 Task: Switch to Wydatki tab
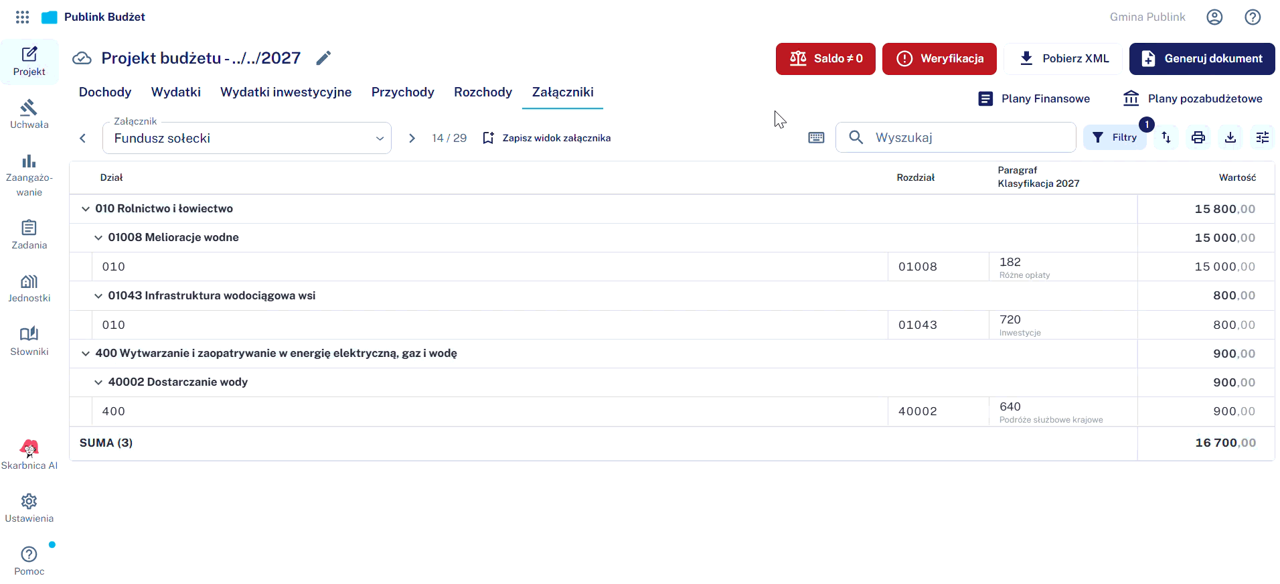click(x=176, y=92)
